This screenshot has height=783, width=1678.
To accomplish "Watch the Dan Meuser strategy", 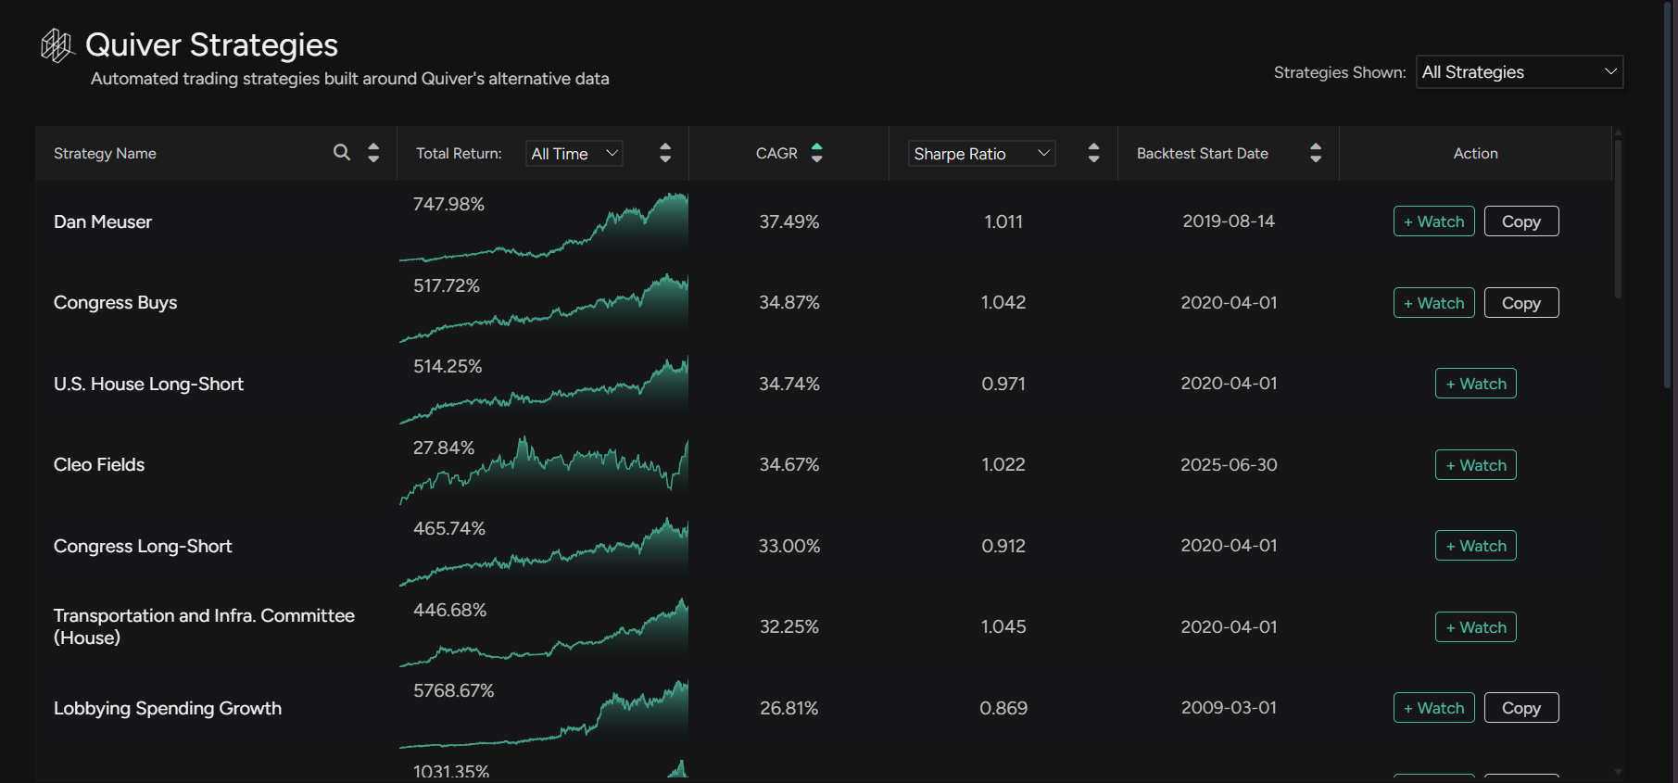I will (x=1433, y=221).
